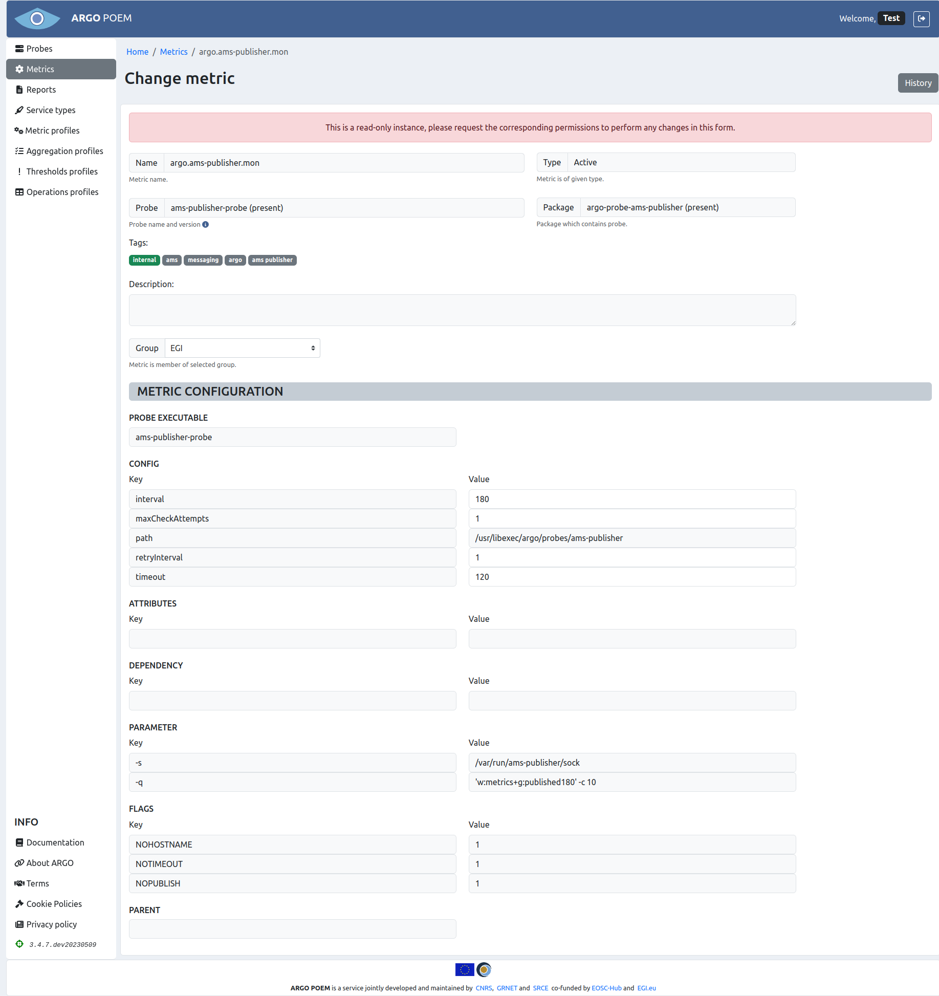The height and width of the screenshot is (996, 939).
Task: Navigate to Home via the breadcrumb
Action: pyautogui.click(x=137, y=52)
